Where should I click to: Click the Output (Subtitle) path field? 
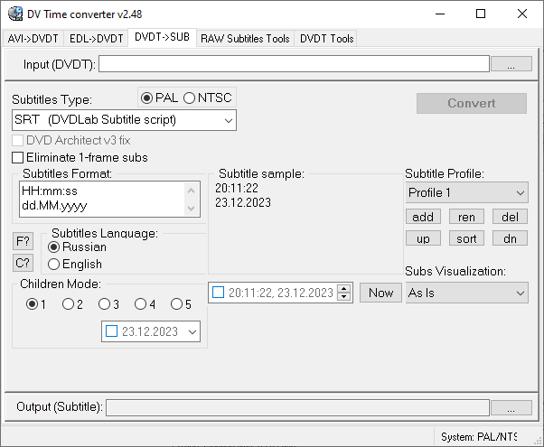point(297,407)
